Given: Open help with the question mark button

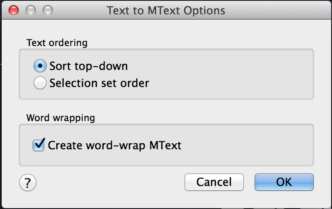Looking at the screenshot, I should (28, 183).
